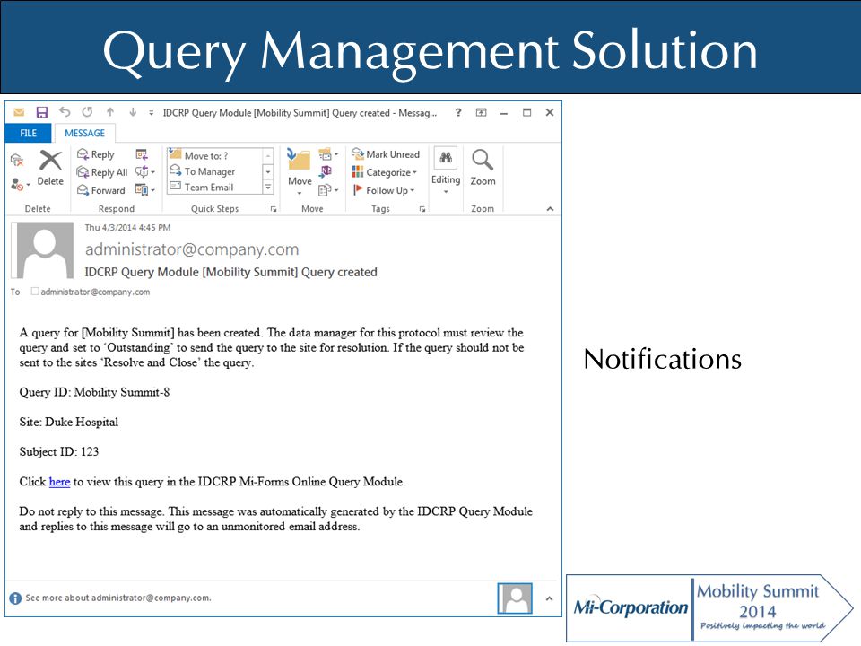
Task: Go to previous item with up arrow
Action: pos(110,112)
